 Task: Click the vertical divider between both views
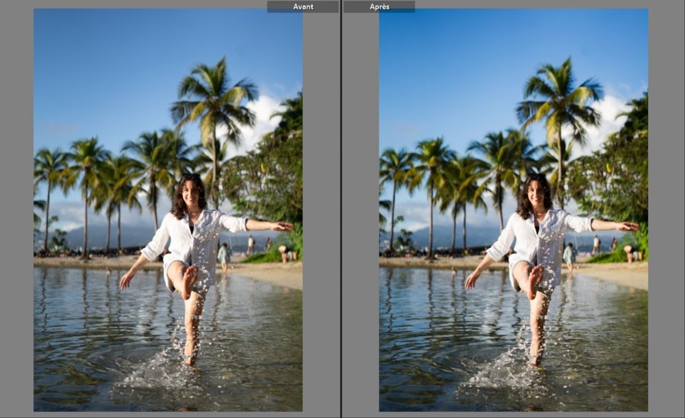(341, 218)
